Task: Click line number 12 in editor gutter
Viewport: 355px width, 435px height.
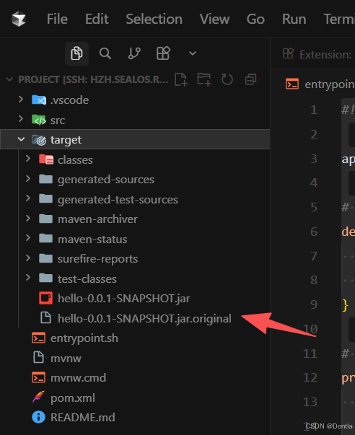Action: click(x=310, y=377)
